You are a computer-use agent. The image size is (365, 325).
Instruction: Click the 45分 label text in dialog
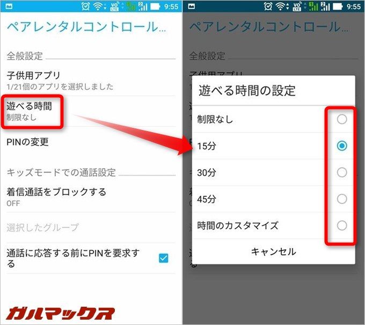(207, 199)
